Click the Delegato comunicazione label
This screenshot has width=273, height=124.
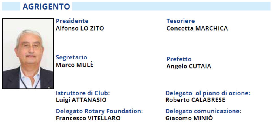[203, 111]
